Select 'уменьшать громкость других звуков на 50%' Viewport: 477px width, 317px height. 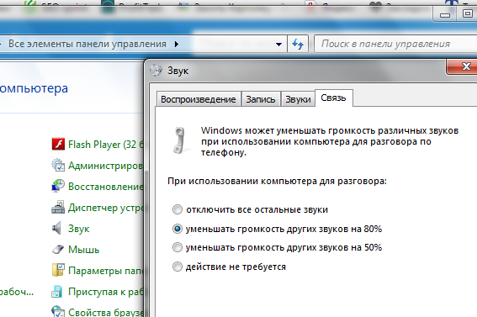(178, 247)
